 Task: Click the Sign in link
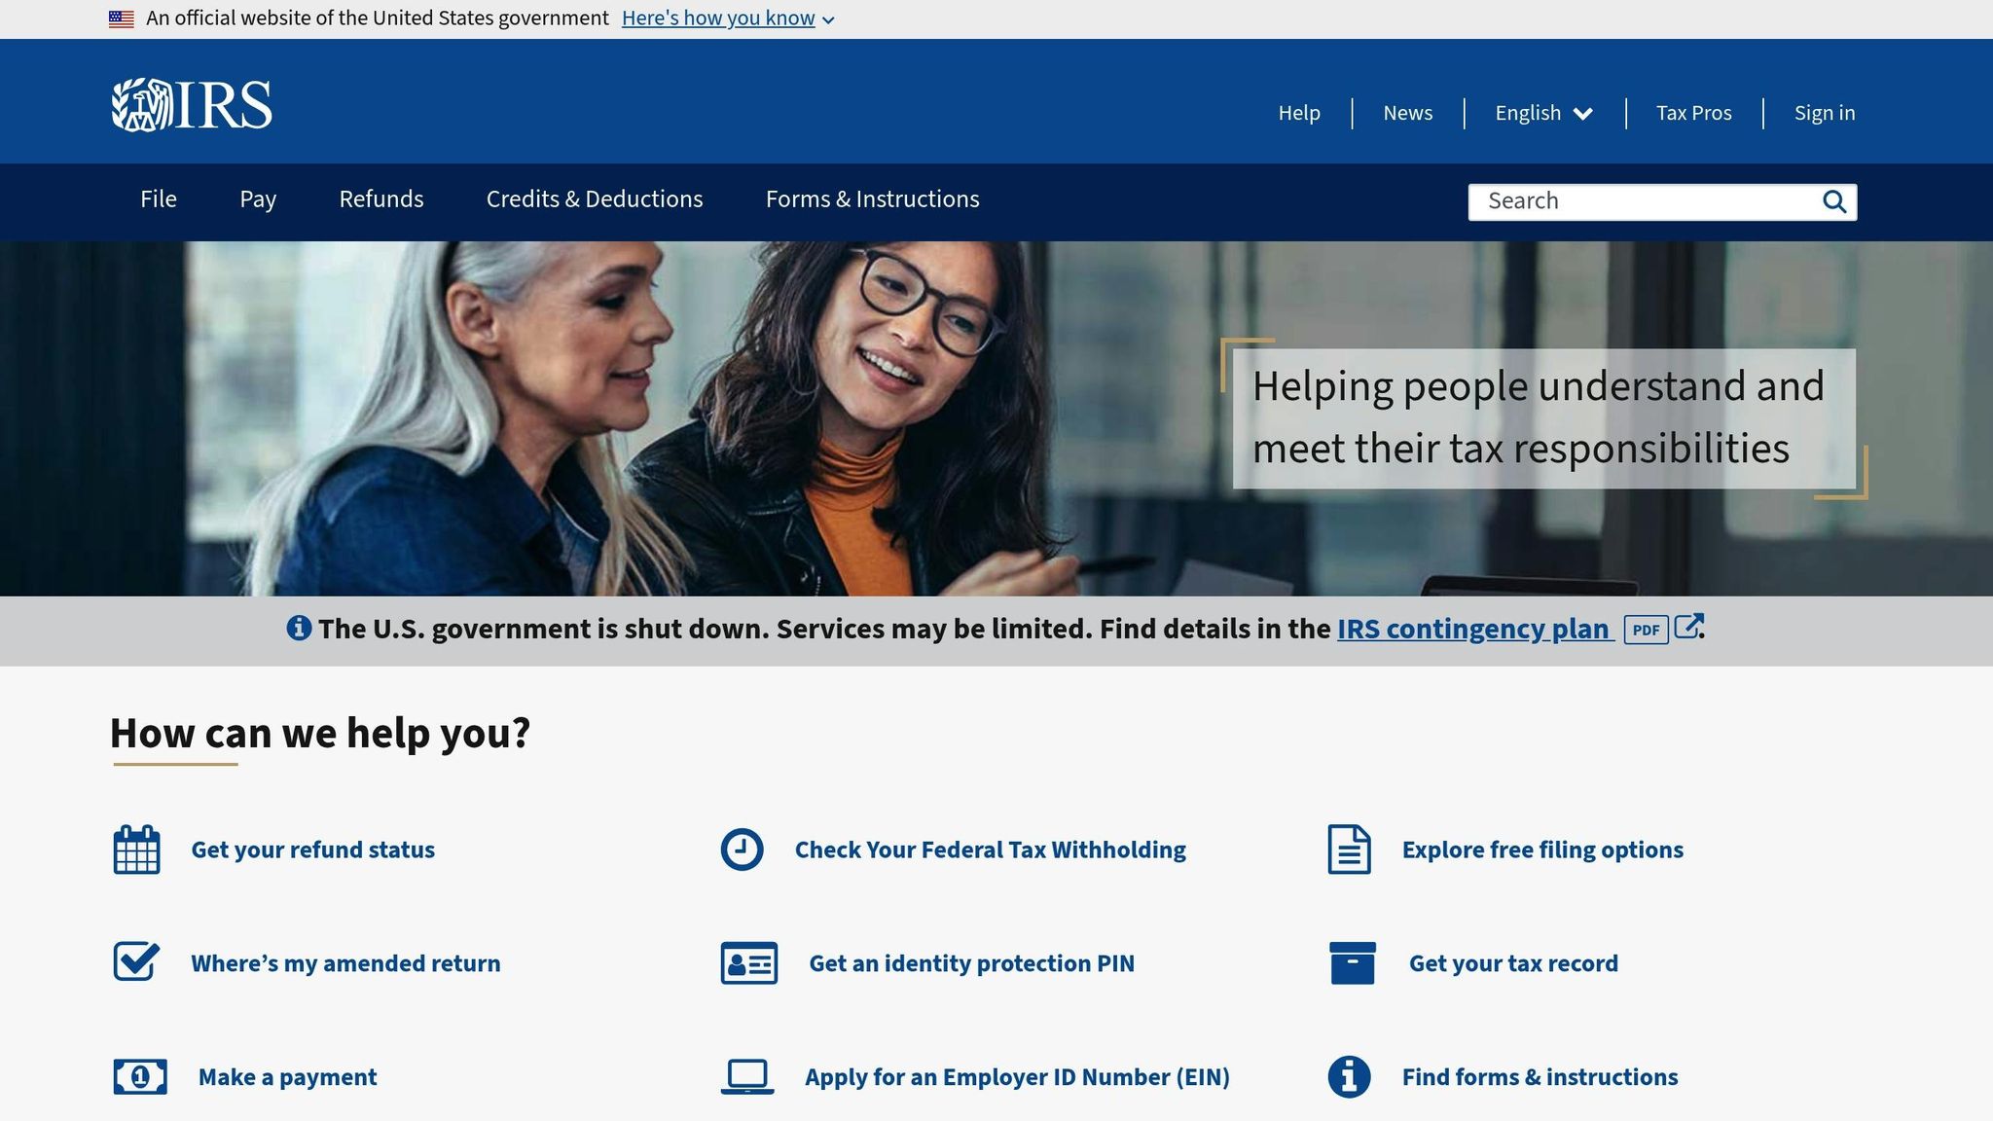[1824, 113]
